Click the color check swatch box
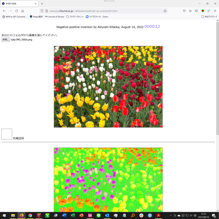Screen dimensions: 219x219 tap(7, 134)
